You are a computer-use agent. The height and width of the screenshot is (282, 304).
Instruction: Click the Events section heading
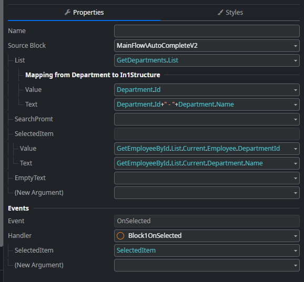pyautogui.click(x=18, y=208)
